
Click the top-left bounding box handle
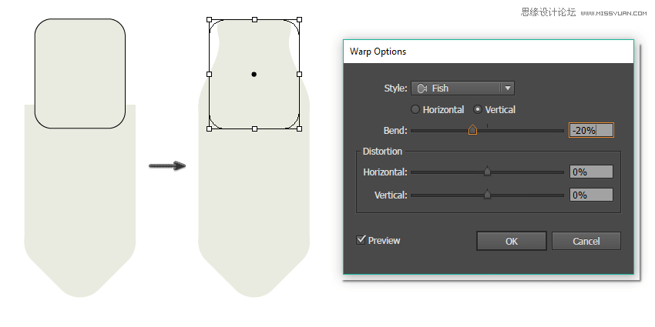210,20
